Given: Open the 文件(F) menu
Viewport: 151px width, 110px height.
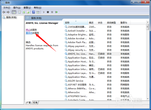Looking at the screenshot, I should pyautogui.click(x=7, y=8).
